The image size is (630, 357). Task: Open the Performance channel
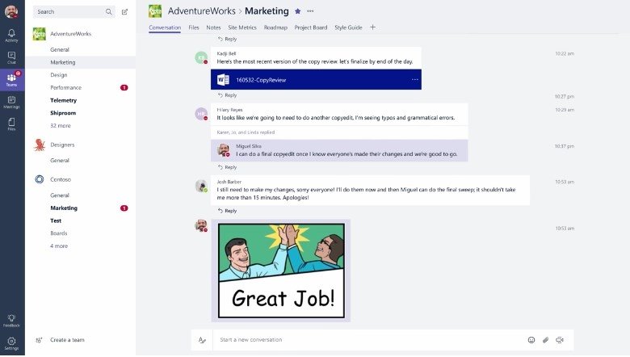click(66, 87)
